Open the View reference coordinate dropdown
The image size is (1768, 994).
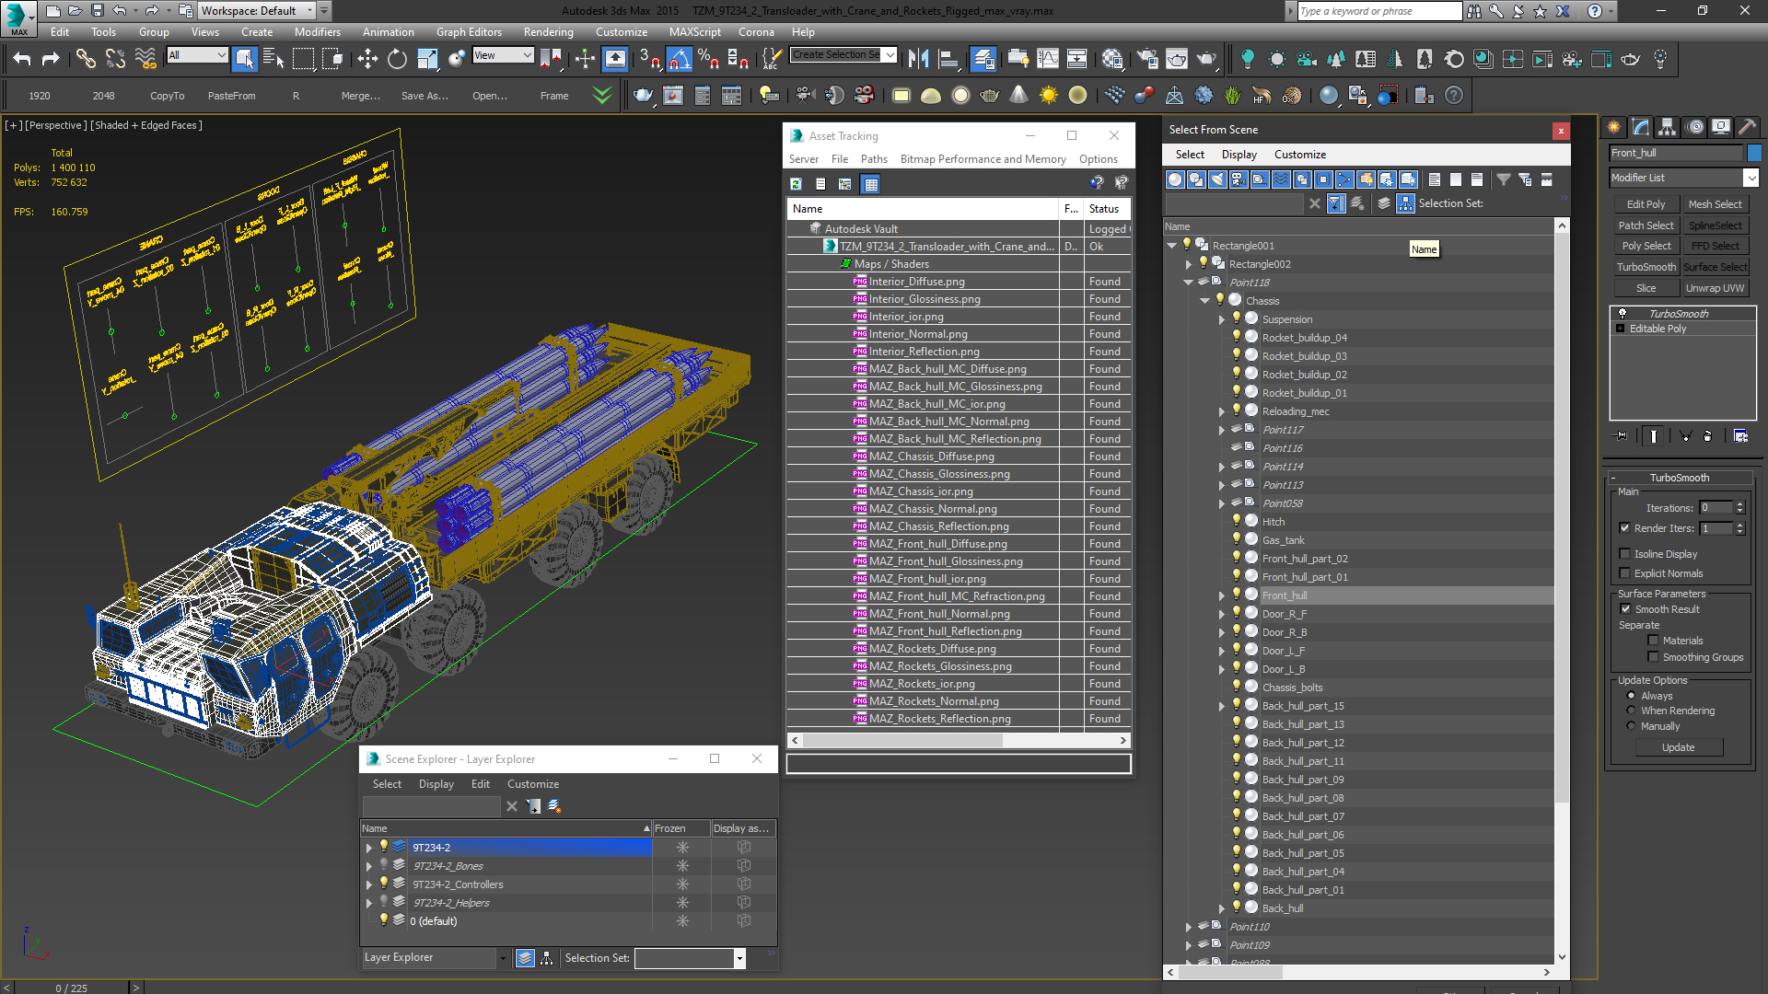coord(503,55)
